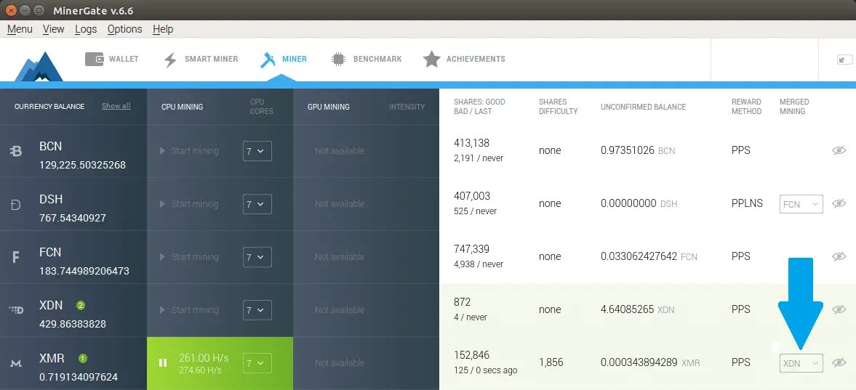
Task: Start mining DSH on CPU
Action: coord(189,204)
